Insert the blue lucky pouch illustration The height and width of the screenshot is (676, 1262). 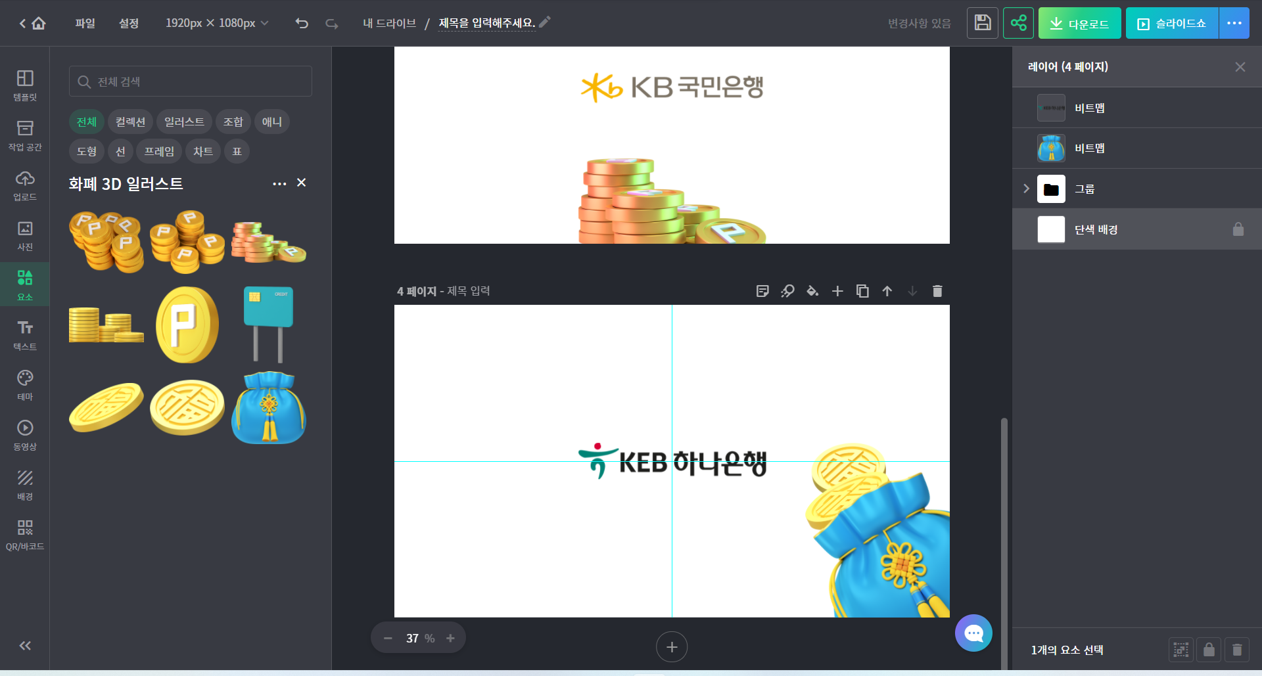click(269, 407)
